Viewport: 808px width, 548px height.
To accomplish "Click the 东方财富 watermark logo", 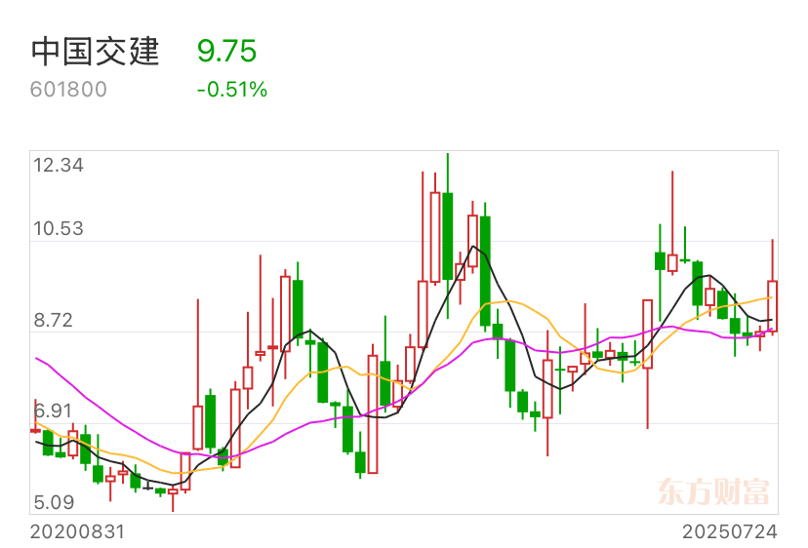I will [x=713, y=491].
